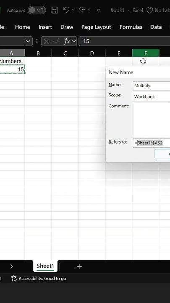170x303 pixels.
Task: Select column E header
Action: pos(119,53)
